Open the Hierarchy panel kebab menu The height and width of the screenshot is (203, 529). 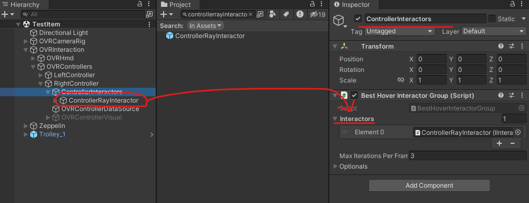[149, 4]
